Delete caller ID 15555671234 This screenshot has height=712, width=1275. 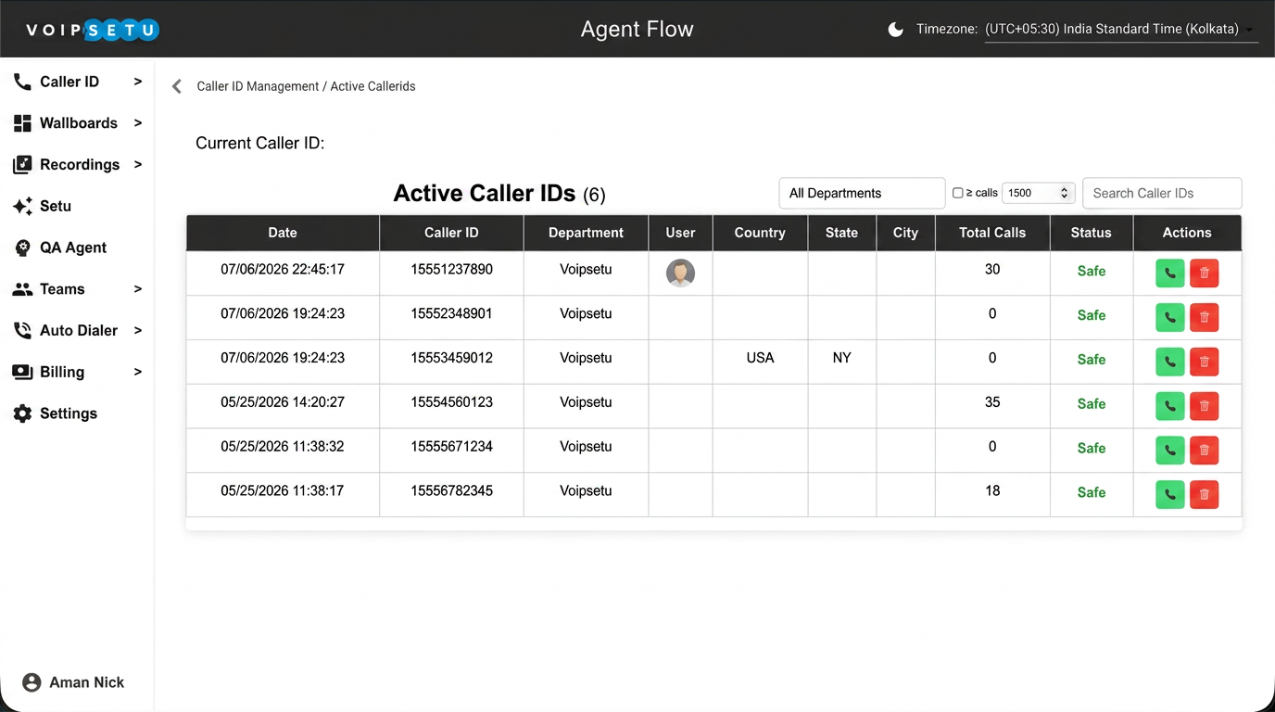click(x=1204, y=451)
